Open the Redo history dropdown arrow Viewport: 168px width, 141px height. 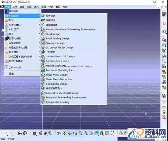(13, 136)
